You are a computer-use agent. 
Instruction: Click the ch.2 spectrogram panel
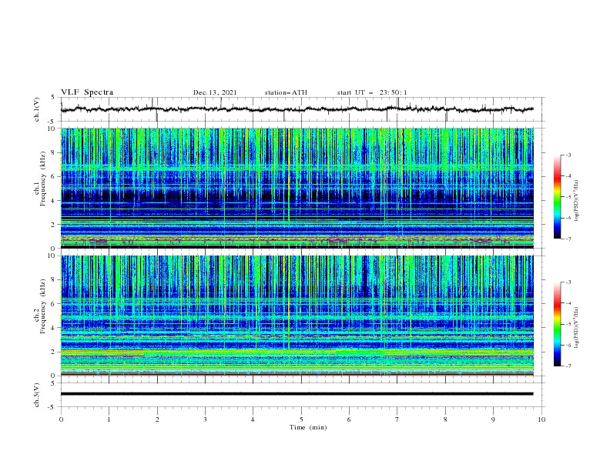tap(297, 316)
